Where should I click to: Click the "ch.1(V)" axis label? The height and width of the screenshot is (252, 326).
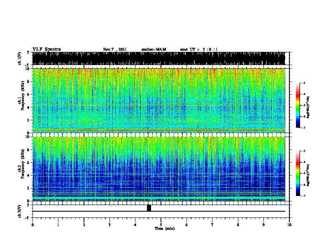tap(19, 58)
